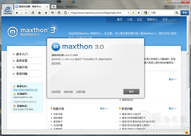Open the 在线收藏 feature link
Viewport: 191px width, 136px height.
tap(58, 125)
